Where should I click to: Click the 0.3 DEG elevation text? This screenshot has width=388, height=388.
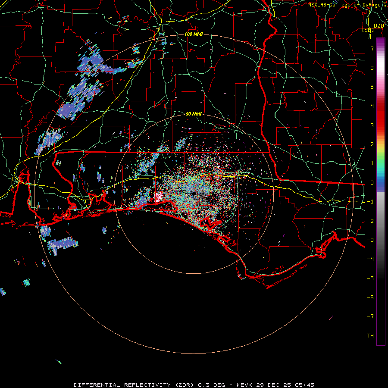(212, 385)
